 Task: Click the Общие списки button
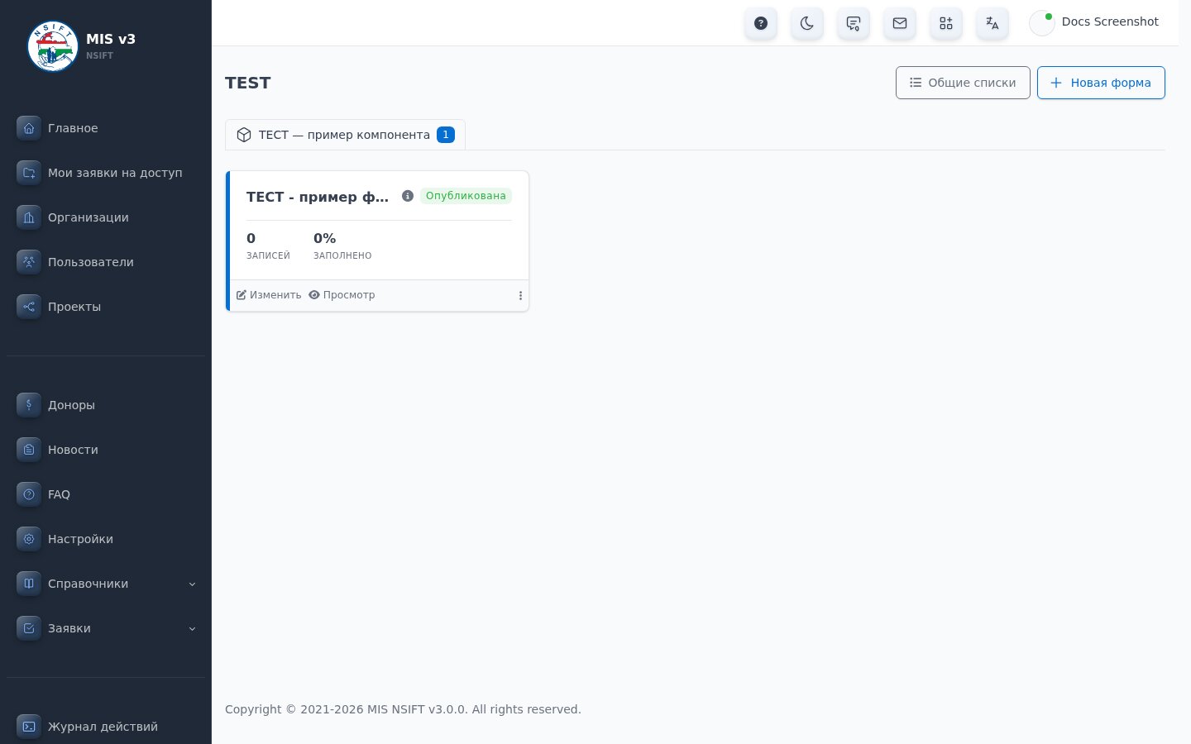pyautogui.click(x=963, y=83)
